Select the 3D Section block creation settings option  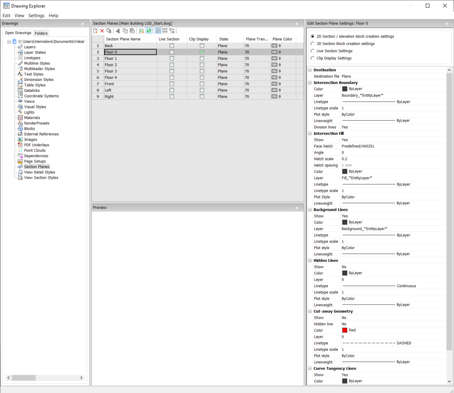point(312,43)
